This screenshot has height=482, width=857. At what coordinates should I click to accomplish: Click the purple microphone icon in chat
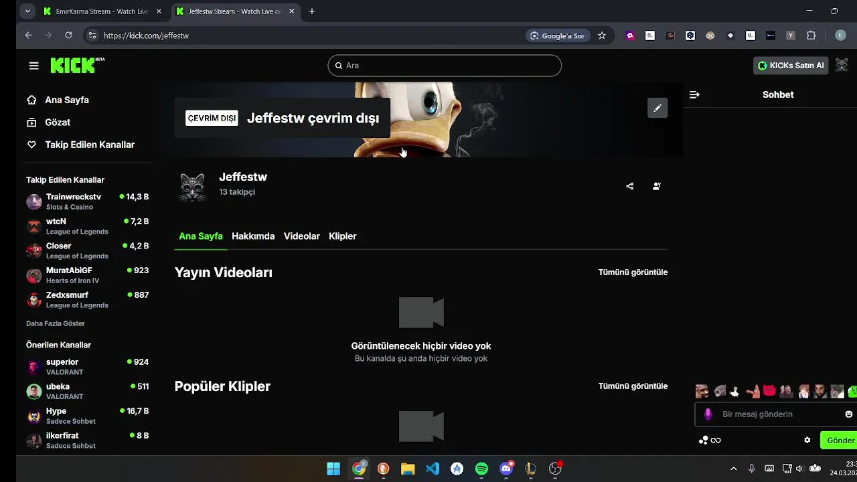coord(708,414)
